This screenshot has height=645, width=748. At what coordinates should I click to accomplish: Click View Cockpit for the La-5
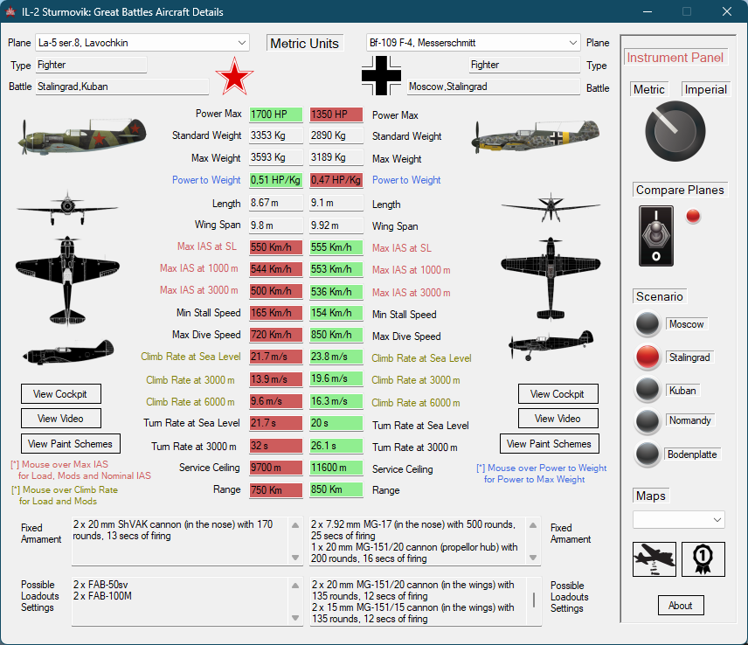[60, 394]
